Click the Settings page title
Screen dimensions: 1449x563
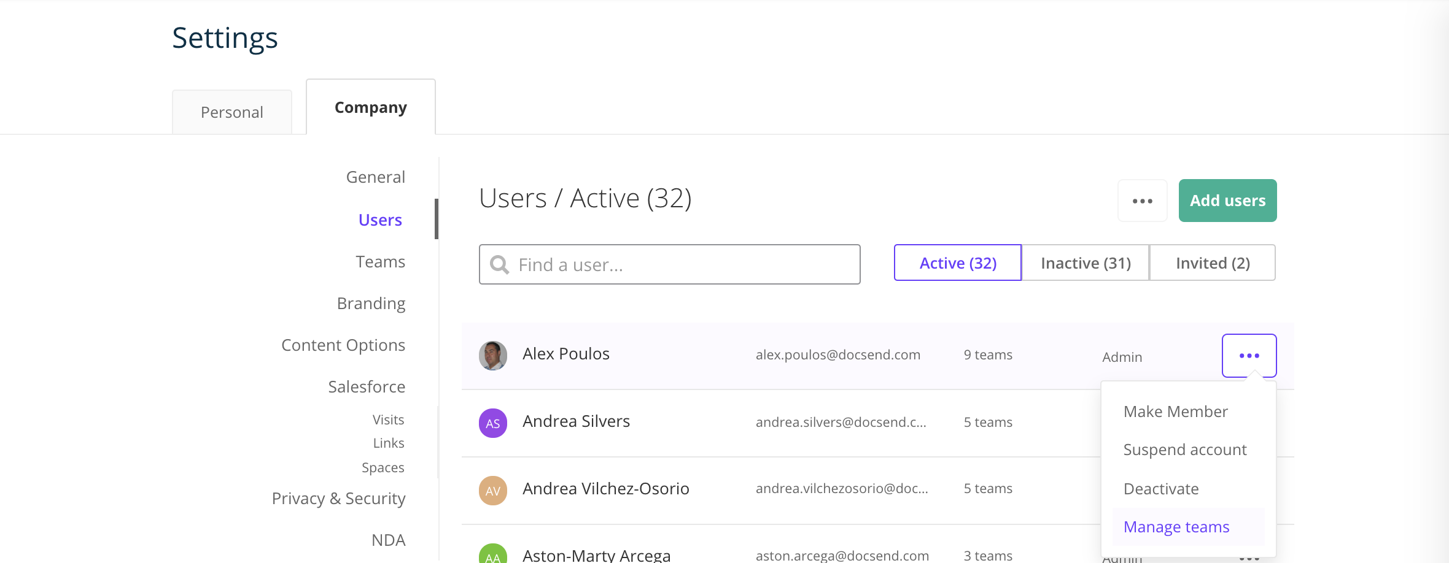225,38
